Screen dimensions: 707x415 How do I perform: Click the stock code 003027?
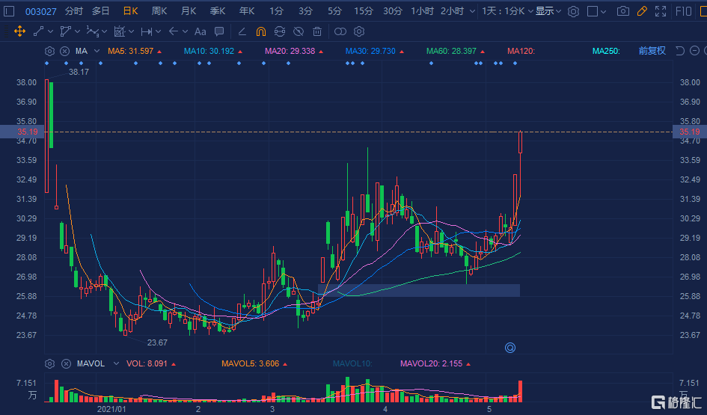[40, 12]
